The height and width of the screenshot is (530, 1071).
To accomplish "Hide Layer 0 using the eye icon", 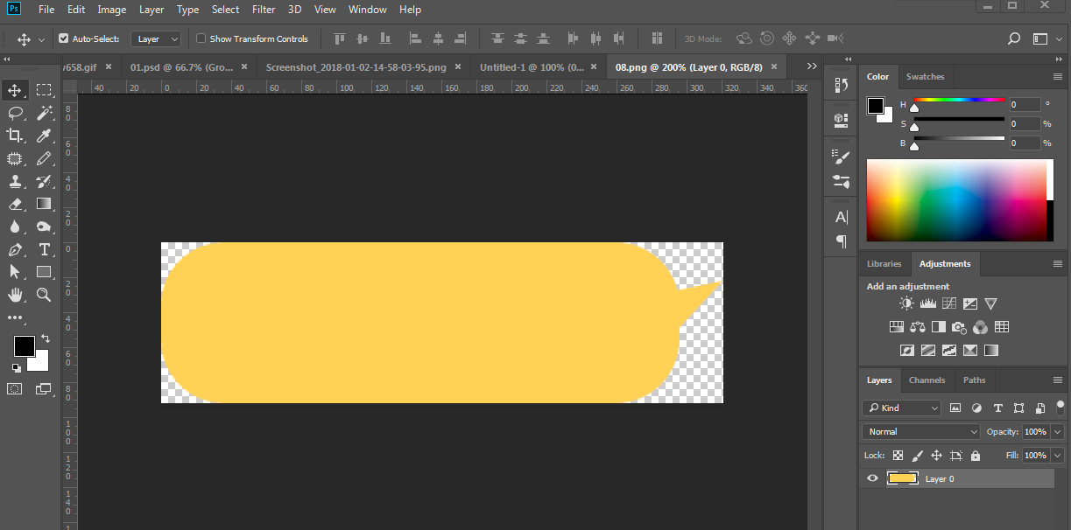I will 872,478.
